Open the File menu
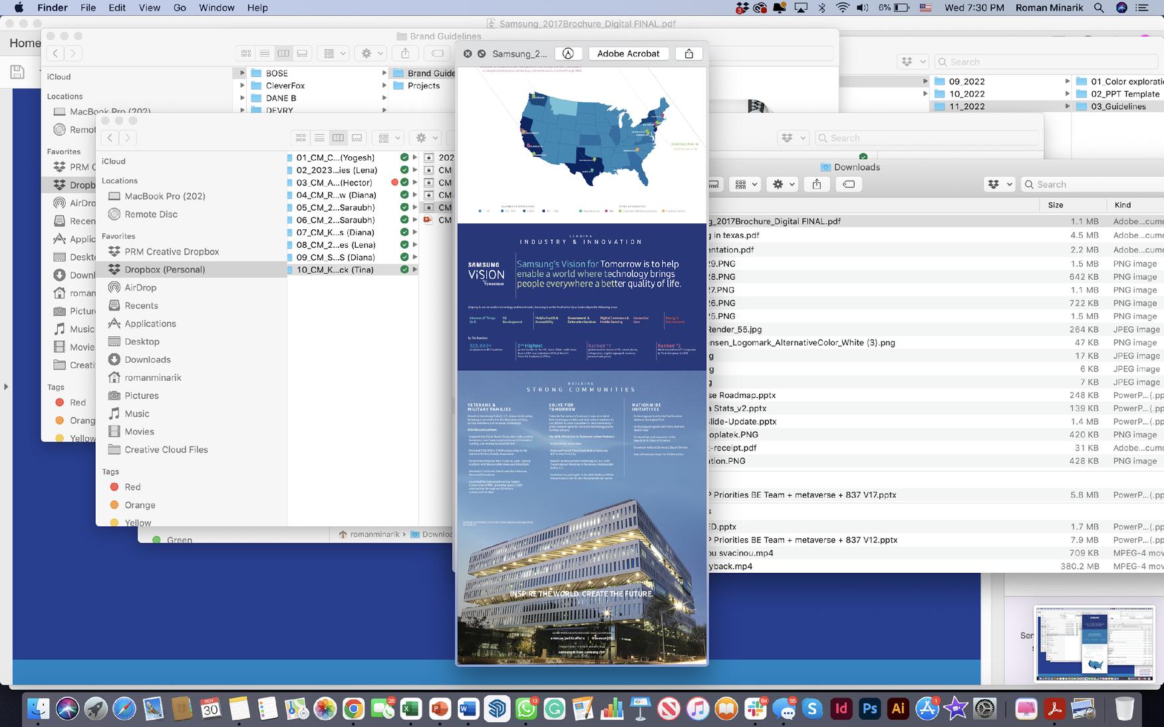 click(88, 8)
